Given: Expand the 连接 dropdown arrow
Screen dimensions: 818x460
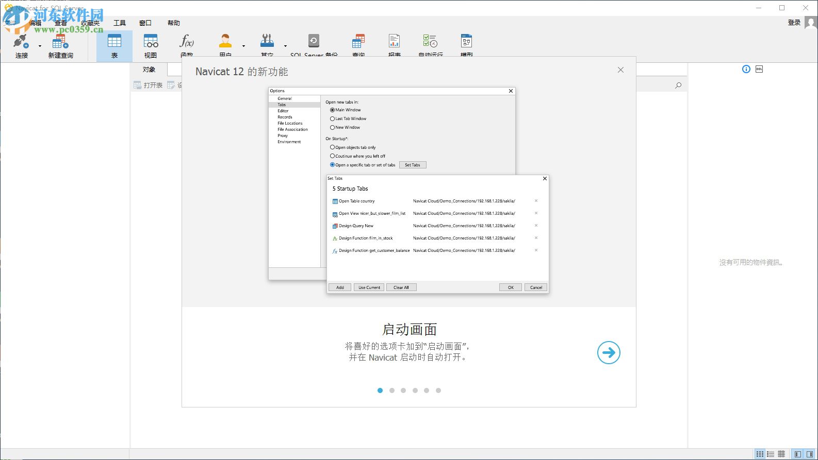Looking at the screenshot, I should coord(40,46).
